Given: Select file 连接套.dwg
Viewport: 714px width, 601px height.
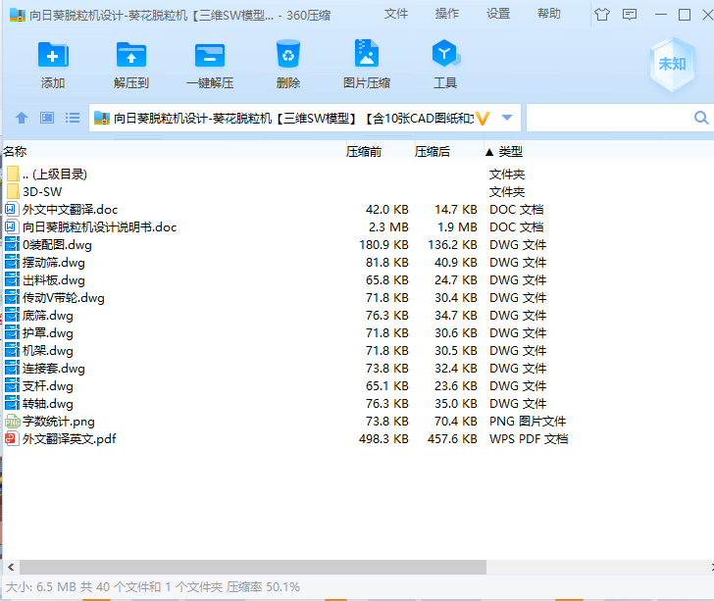Looking at the screenshot, I should tap(53, 369).
